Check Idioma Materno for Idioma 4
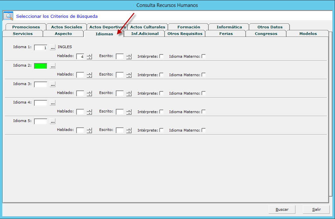The height and width of the screenshot is (219, 335). 204,111
